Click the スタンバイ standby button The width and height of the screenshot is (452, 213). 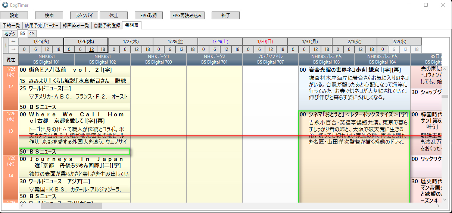[x=84, y=16]
